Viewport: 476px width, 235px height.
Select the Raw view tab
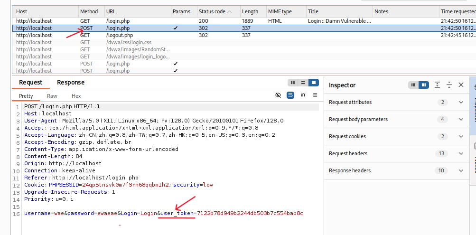(x=52, y=96)
